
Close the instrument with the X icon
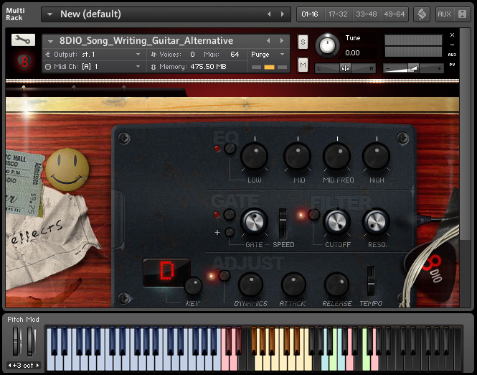pyautogui.click(x=453, y=34)
